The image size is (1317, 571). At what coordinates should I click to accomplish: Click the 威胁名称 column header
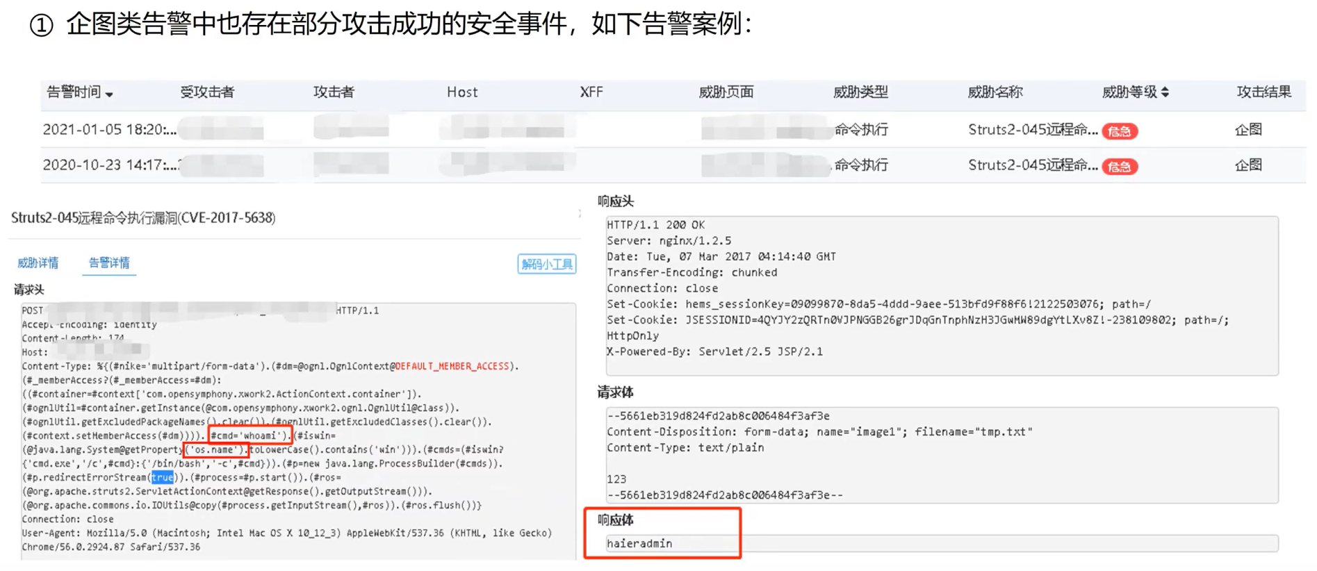(995, 92)
